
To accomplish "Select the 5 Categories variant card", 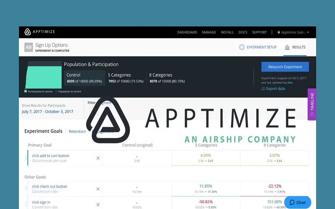I will (x=126, y=78).
